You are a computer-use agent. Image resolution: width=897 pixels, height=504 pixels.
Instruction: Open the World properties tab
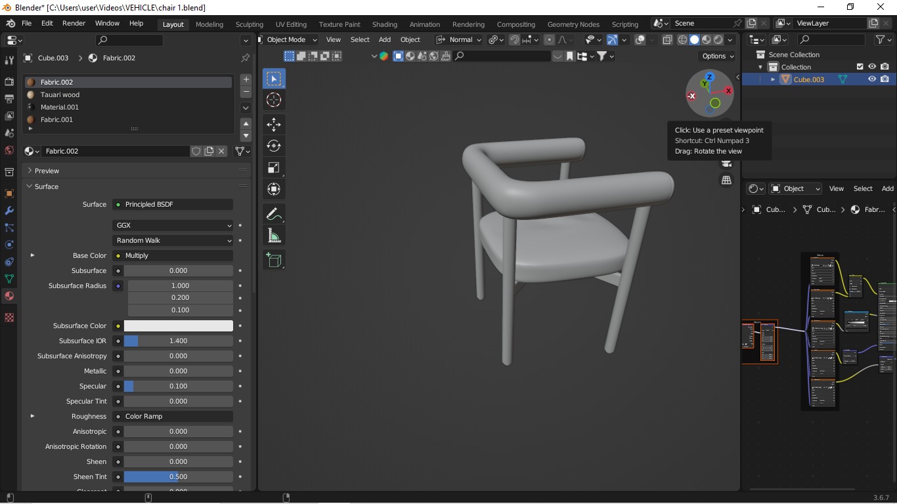tap(9, 150)
